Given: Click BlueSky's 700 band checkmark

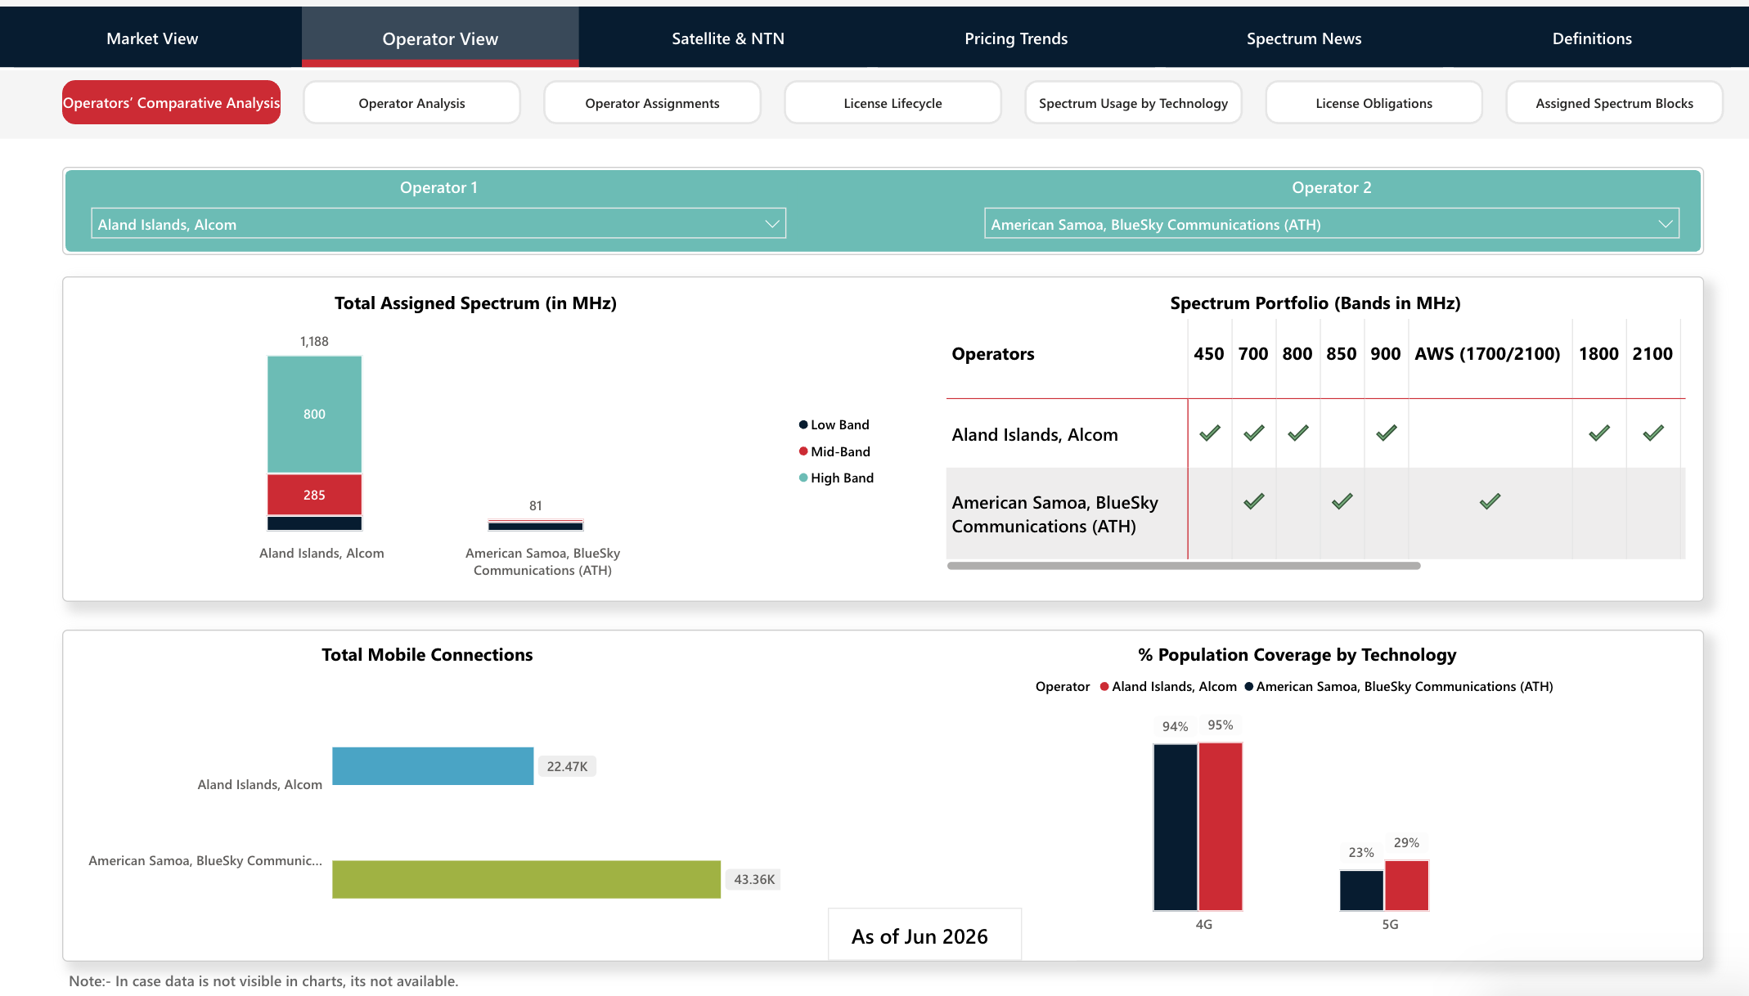Looking at the screenshot, I should (x=1253, y=501).
